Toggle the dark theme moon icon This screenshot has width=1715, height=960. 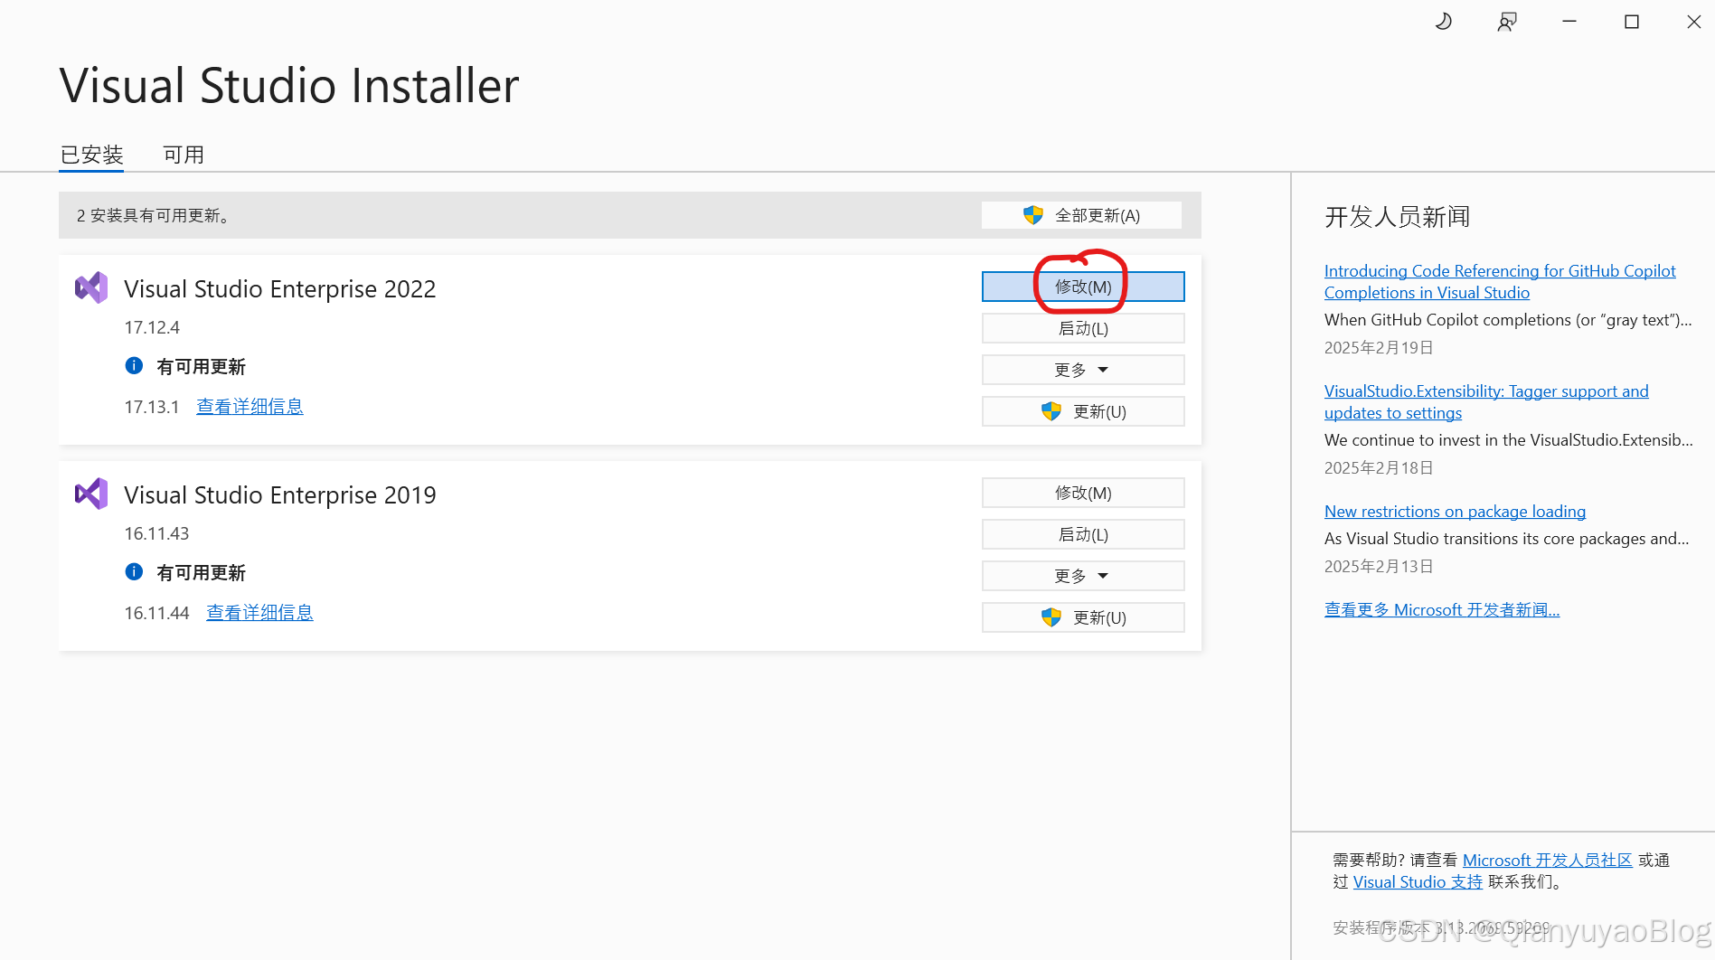[x=1444, y=22]
